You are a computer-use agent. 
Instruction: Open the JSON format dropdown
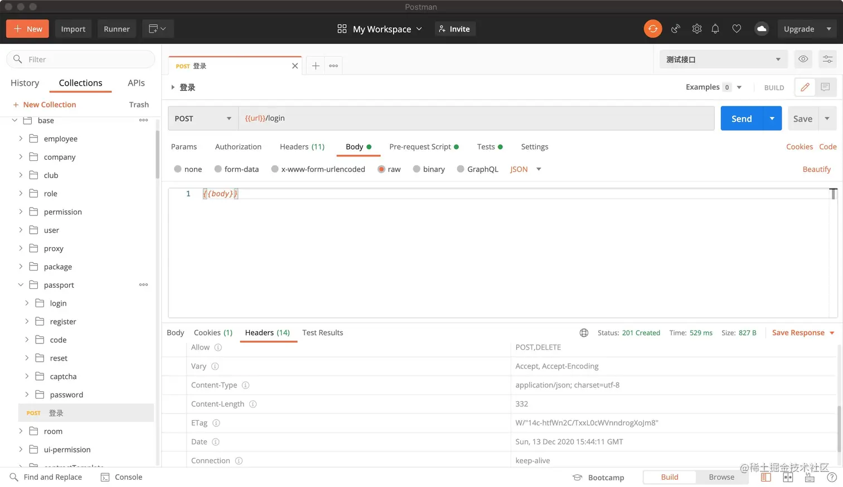(525, 169)
